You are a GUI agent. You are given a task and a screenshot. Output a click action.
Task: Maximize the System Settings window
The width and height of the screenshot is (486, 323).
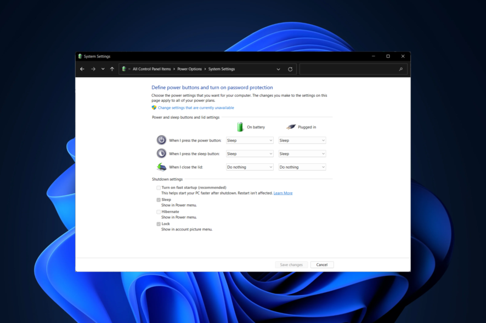click(388, 56)
